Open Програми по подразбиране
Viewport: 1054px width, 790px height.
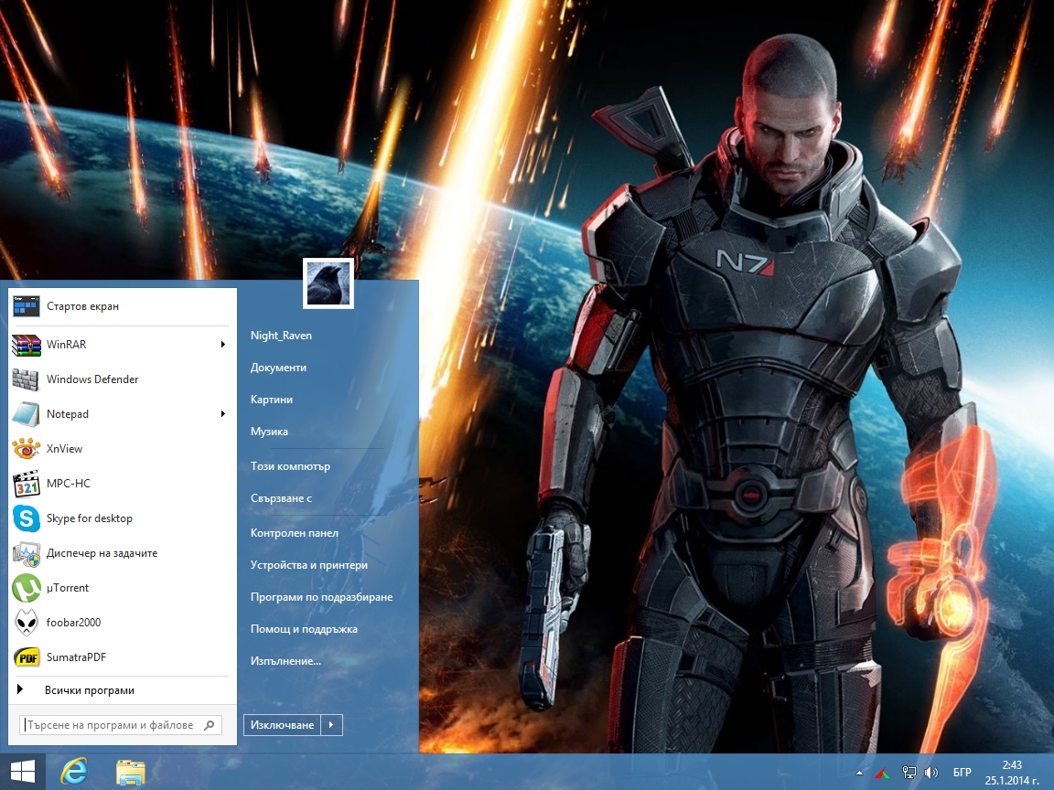(x=321, y=597)
